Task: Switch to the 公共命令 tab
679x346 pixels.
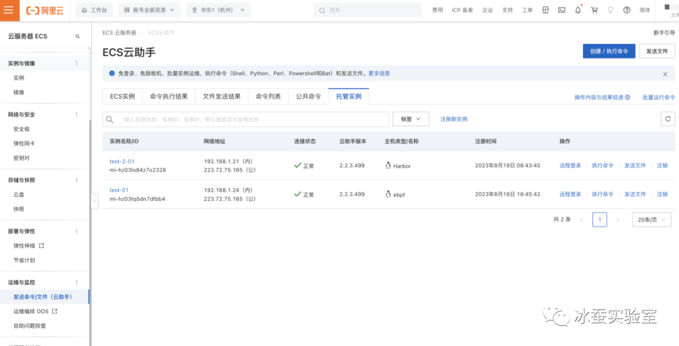Action: pyautogui.click(x=308, y=96)
